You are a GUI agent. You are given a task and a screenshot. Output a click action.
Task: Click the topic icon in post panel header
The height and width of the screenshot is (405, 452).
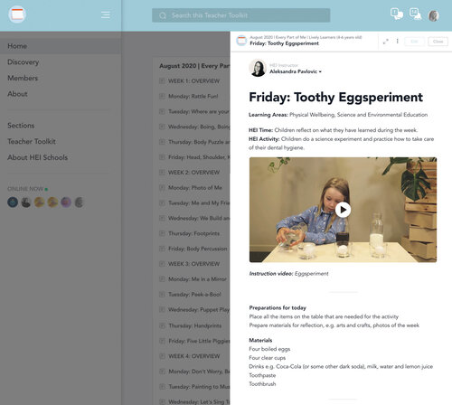coord(241,41)
